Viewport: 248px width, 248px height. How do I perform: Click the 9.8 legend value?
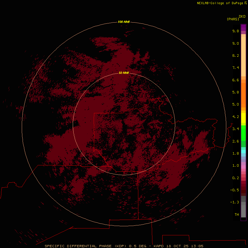236,31
